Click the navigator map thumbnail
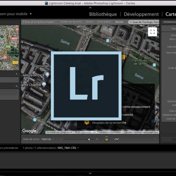This screenshot has height=176, width=176. click(x=9, y=48)
